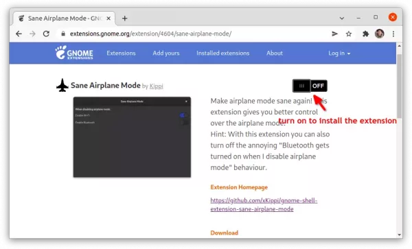Maximize the browser window
Viewport: 412px width, 249px height.
pos(376,17)
